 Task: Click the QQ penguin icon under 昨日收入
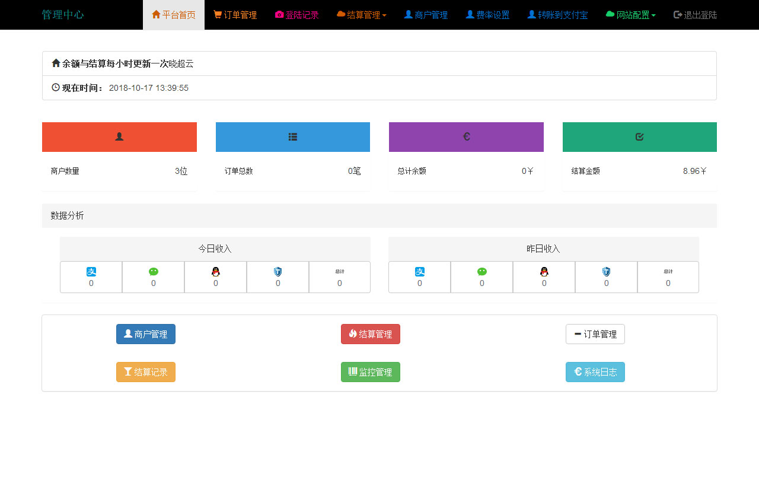pyautogui.click(x=544, y=272)
